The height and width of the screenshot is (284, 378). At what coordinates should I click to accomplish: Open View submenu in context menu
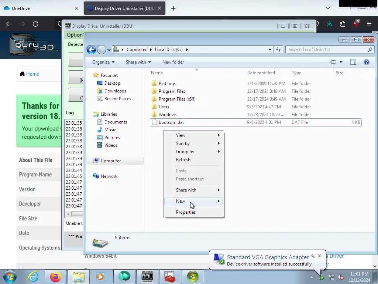pyautogui.click(x=193, y=135)
